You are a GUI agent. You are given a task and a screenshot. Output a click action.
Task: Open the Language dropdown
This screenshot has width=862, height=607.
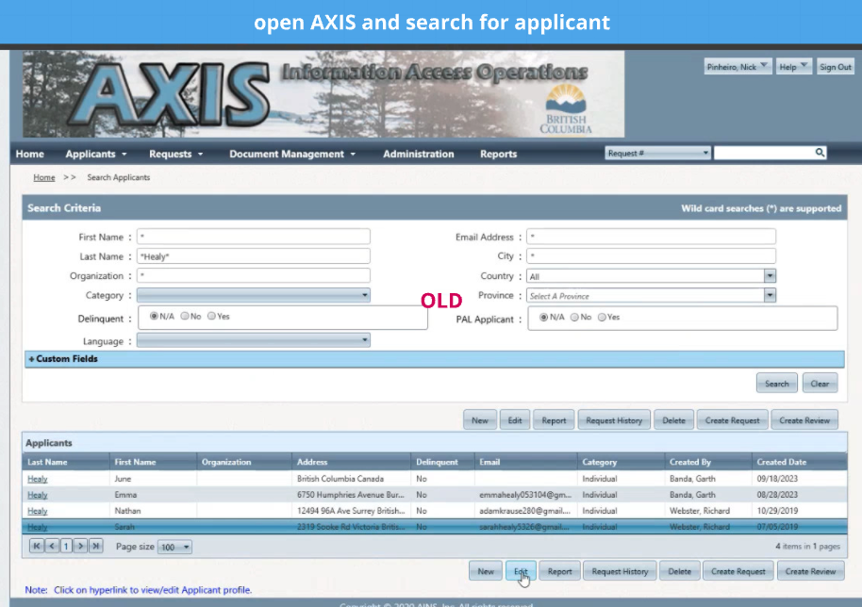click(x=254, y=340)
